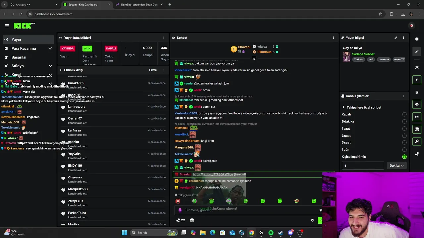This screenshot has height=238, width=424.
Task: Open Chrome tab search dropdown arrow
Action: [x=4, y=5]
